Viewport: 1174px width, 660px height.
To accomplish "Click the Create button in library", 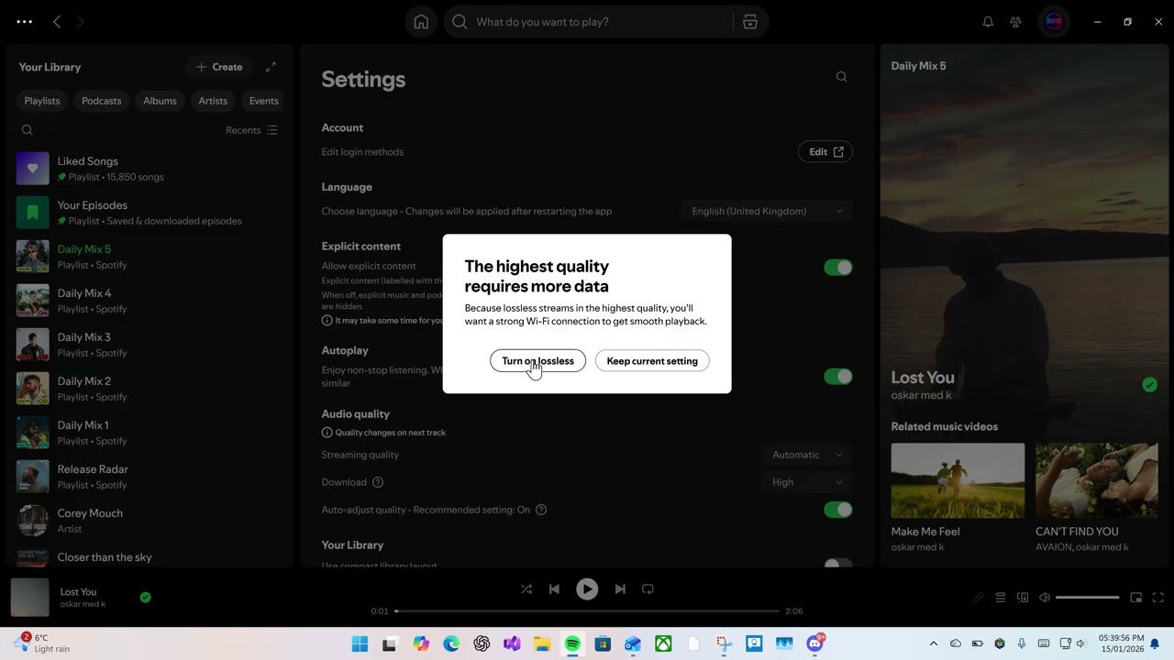I will [x=219, y=67].
